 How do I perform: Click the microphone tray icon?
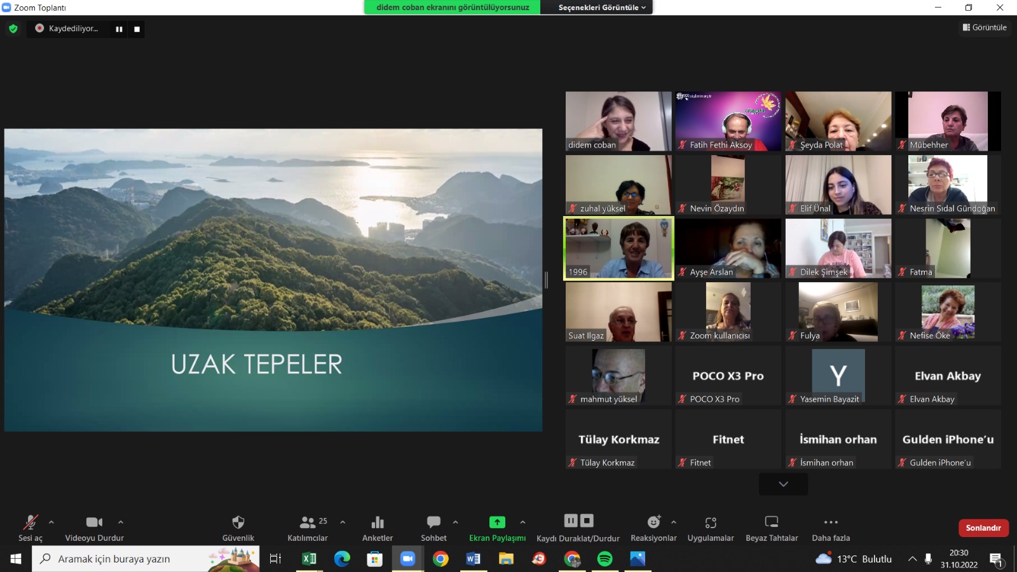[x=928, y=559]
